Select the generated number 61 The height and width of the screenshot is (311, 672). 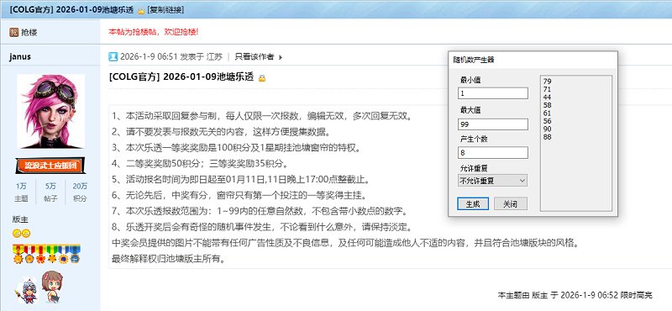[547, 113]
